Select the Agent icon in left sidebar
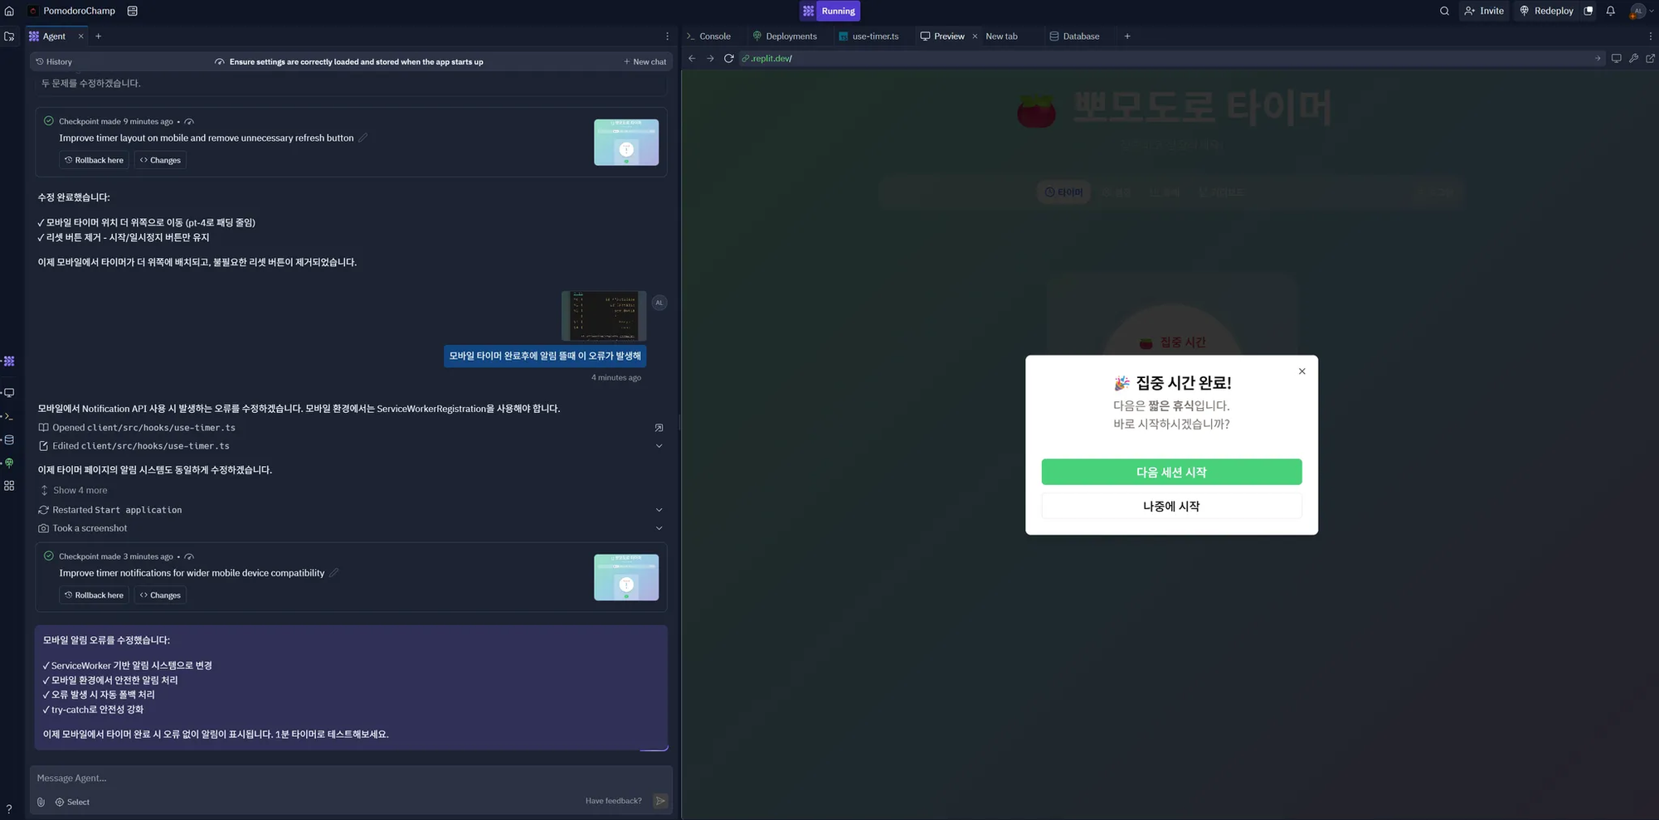The image size is (1659, 820). 9,361
